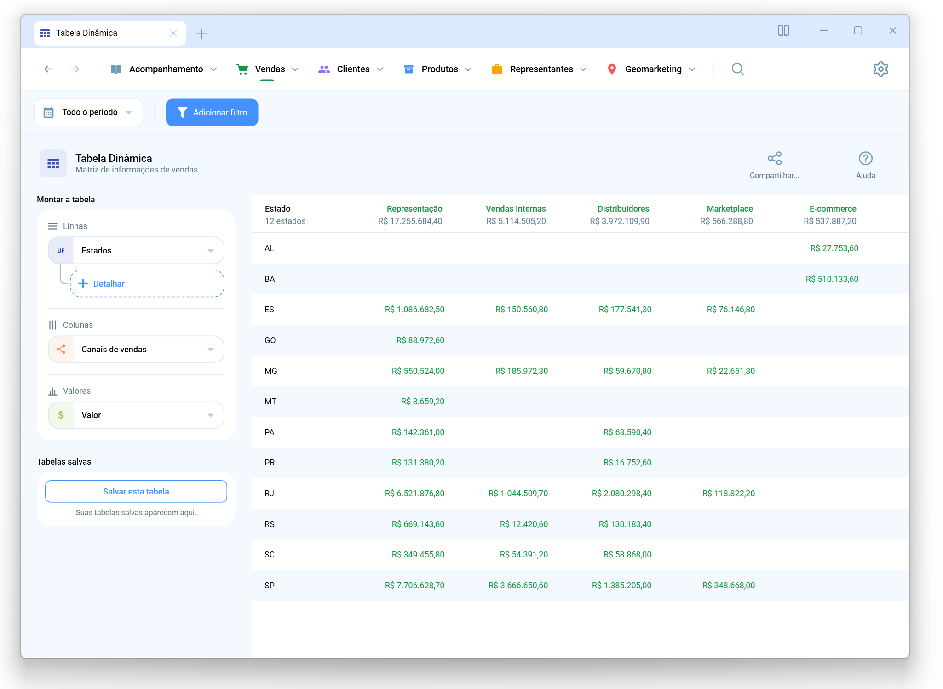This screenshot has width=943, height=689.
Task: Go forward with the right arrow icon
Action: 75,69
